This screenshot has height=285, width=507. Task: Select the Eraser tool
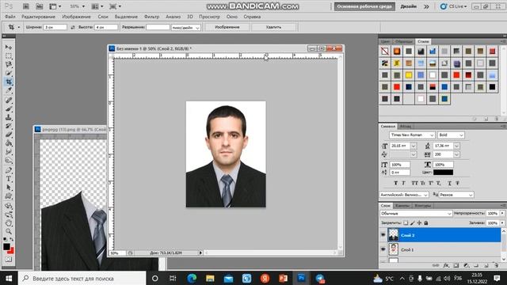9,135
